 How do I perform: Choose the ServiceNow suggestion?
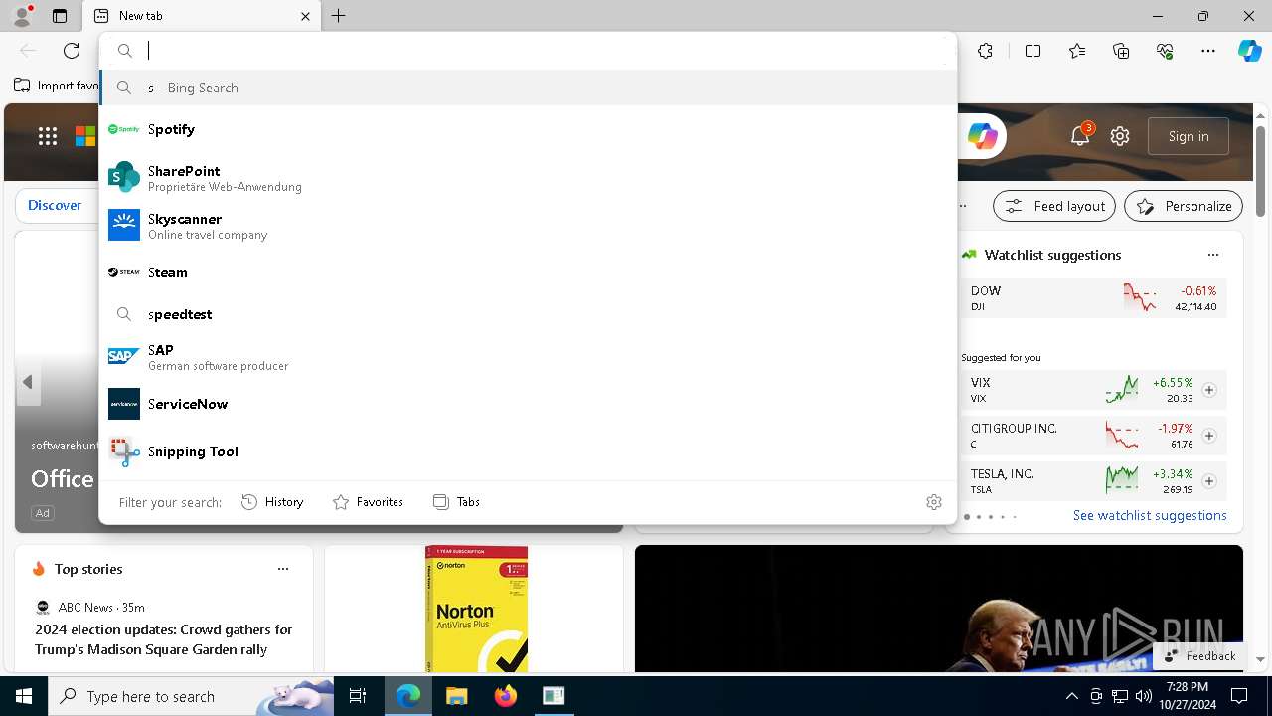pyautogui.click(x=528, y=404)
